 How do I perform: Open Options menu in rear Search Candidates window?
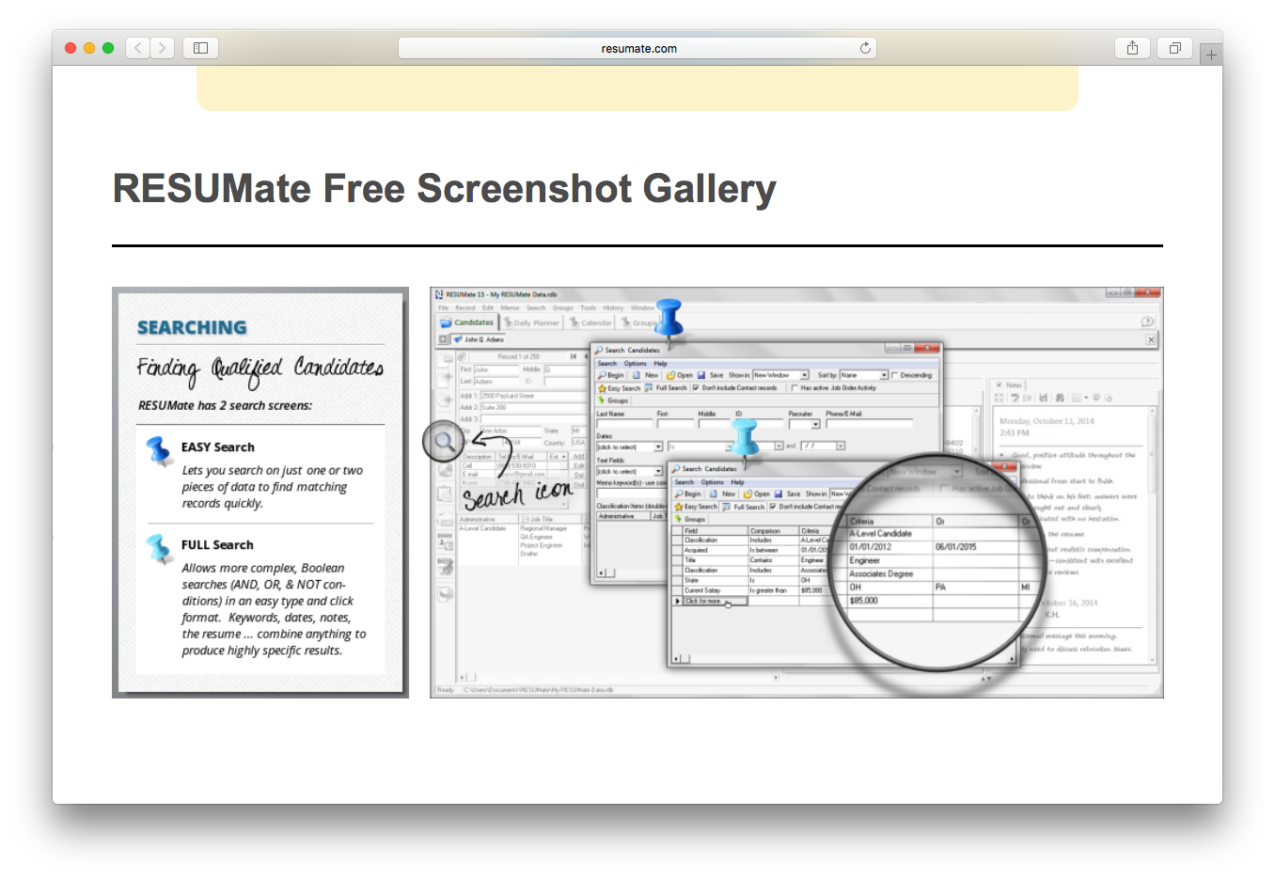point(635,363)
